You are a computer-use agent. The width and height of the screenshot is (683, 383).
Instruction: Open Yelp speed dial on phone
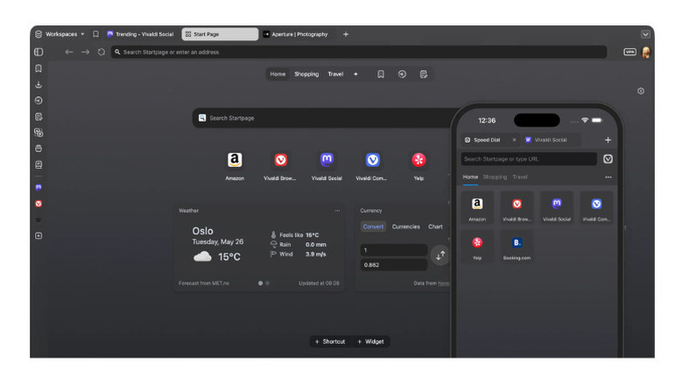(x=477, y=247)
